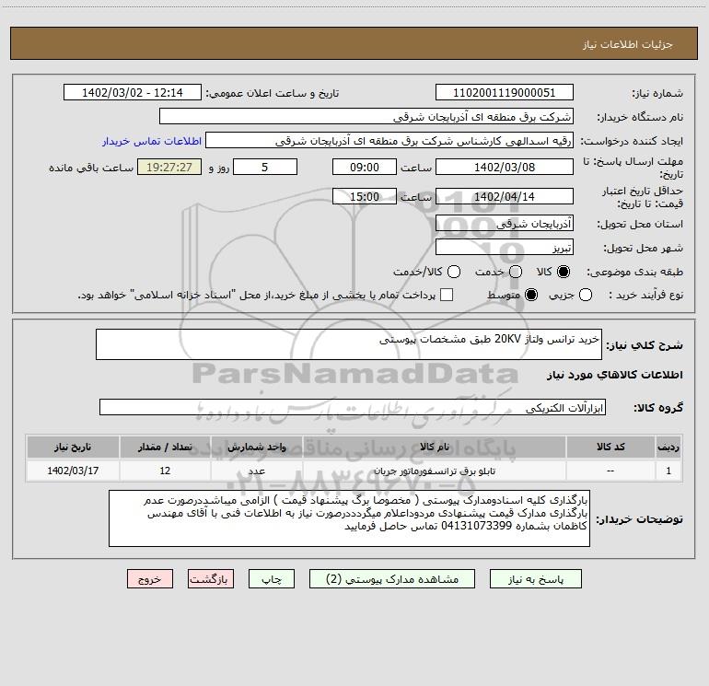Click the remaining days field showing 5
Image resolution: width=709 pixels, height=686 pixels.
point(265,167)
